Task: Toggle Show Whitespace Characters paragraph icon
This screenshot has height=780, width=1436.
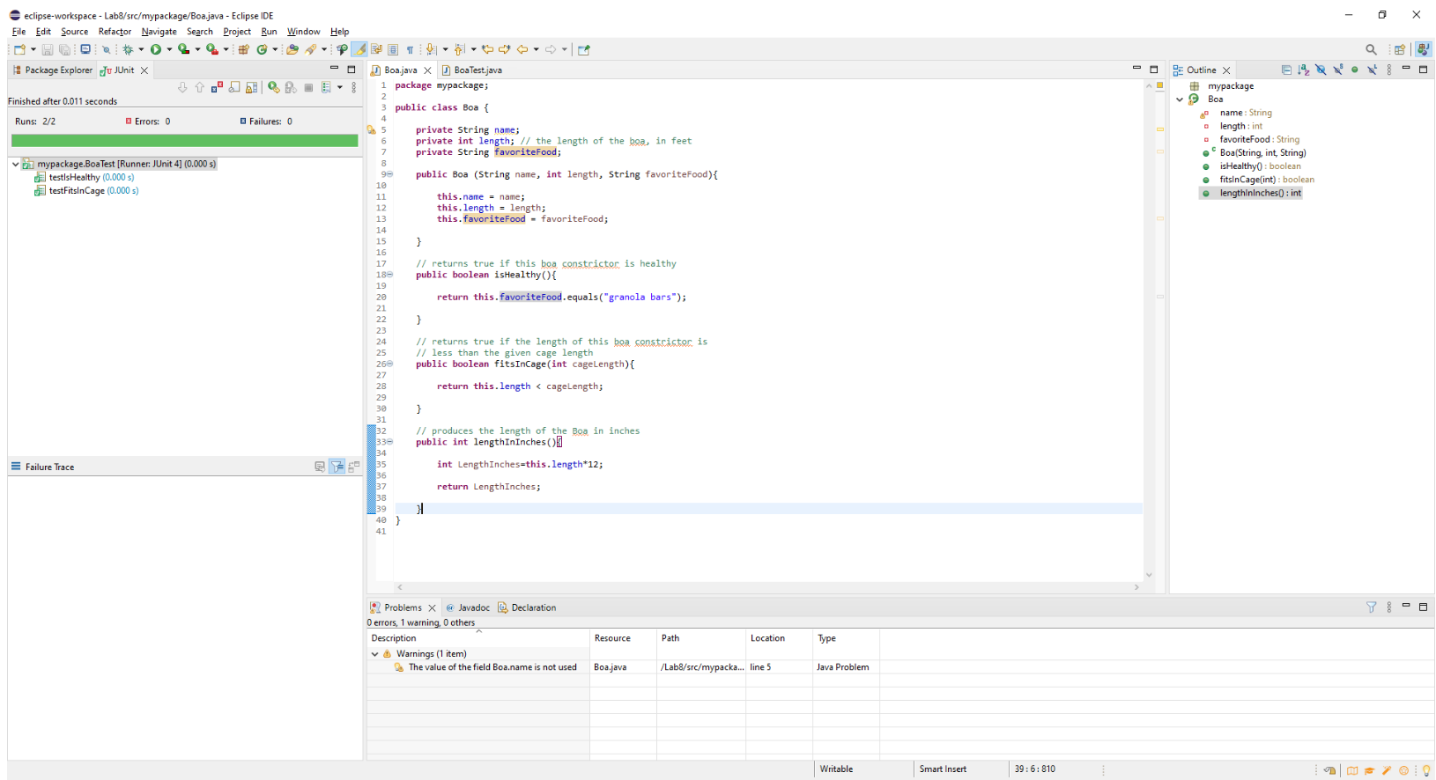Action: (410, 49)
